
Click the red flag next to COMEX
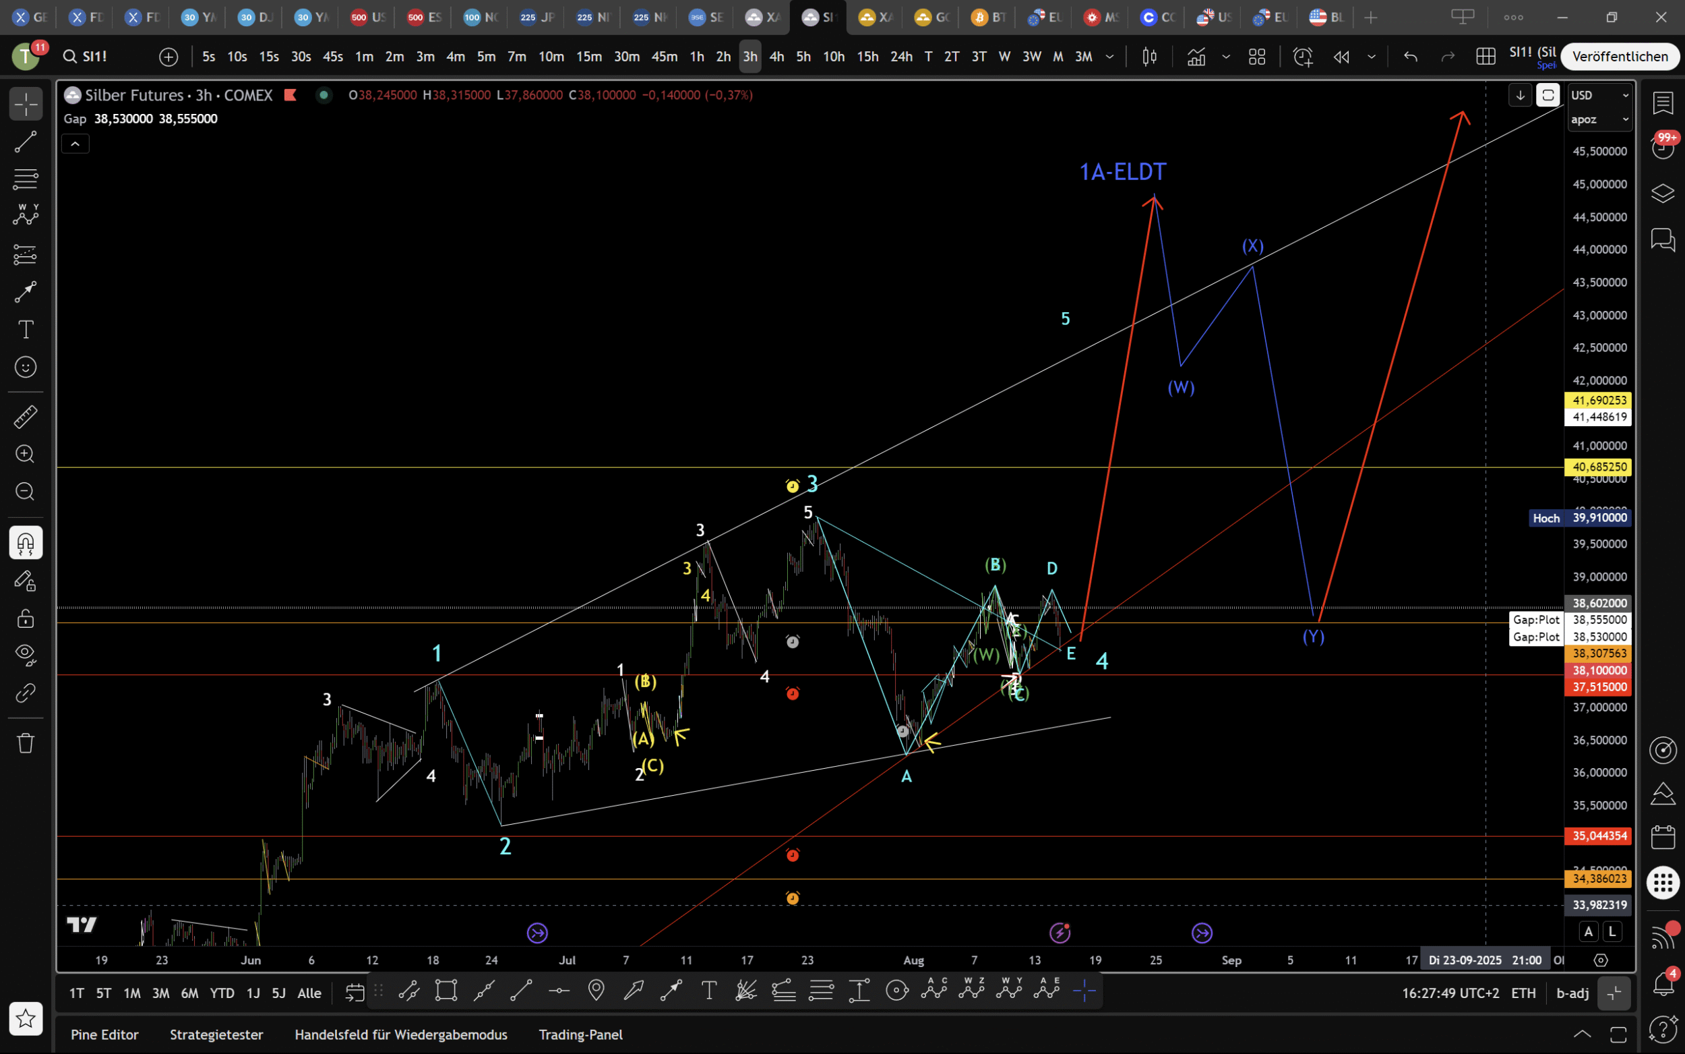point(290,95)
